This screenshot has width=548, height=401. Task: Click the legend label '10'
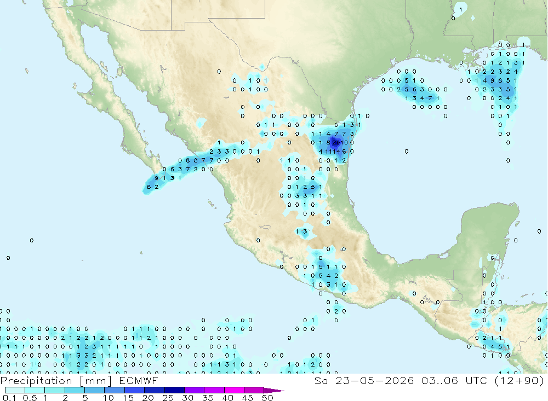click(x=108, y=398)
